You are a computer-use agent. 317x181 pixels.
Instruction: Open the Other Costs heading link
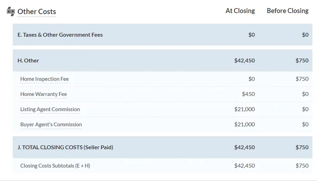pos(37,11)
